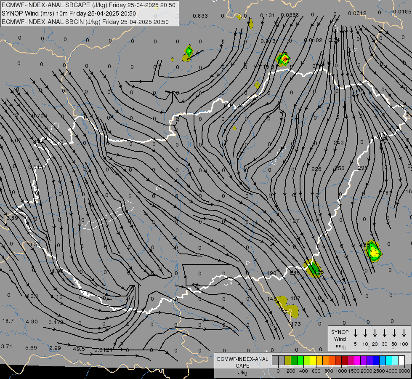Screen dimensions: 412x379
Task: Click the green striped CAPE cell near value 135
Action: (x=313, y=269)
